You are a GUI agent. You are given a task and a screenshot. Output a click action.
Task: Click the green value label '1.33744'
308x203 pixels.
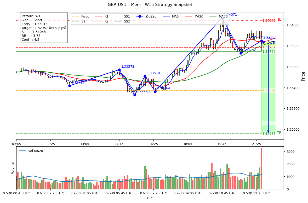tap(269, 52)
